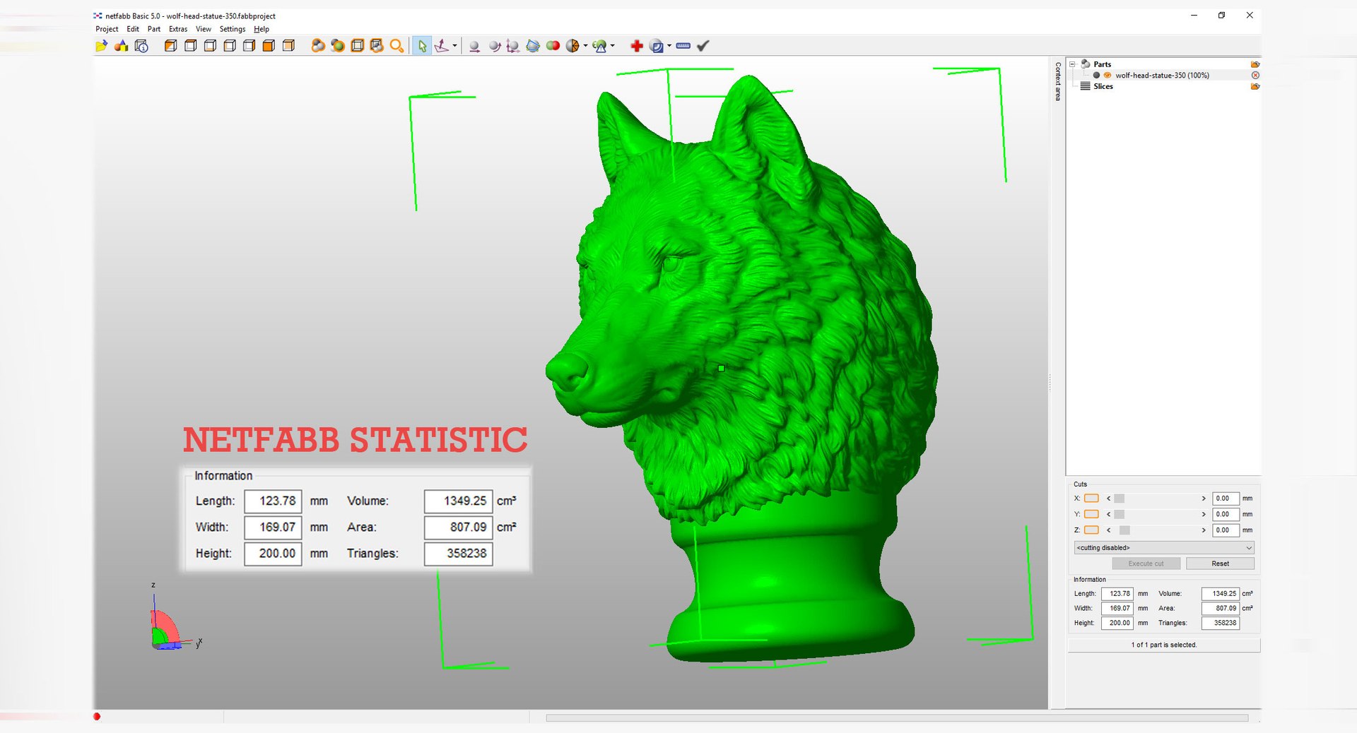Select the arrow pointer selection mode
The width and height of the screenshot is (1357, 733).
422,46
